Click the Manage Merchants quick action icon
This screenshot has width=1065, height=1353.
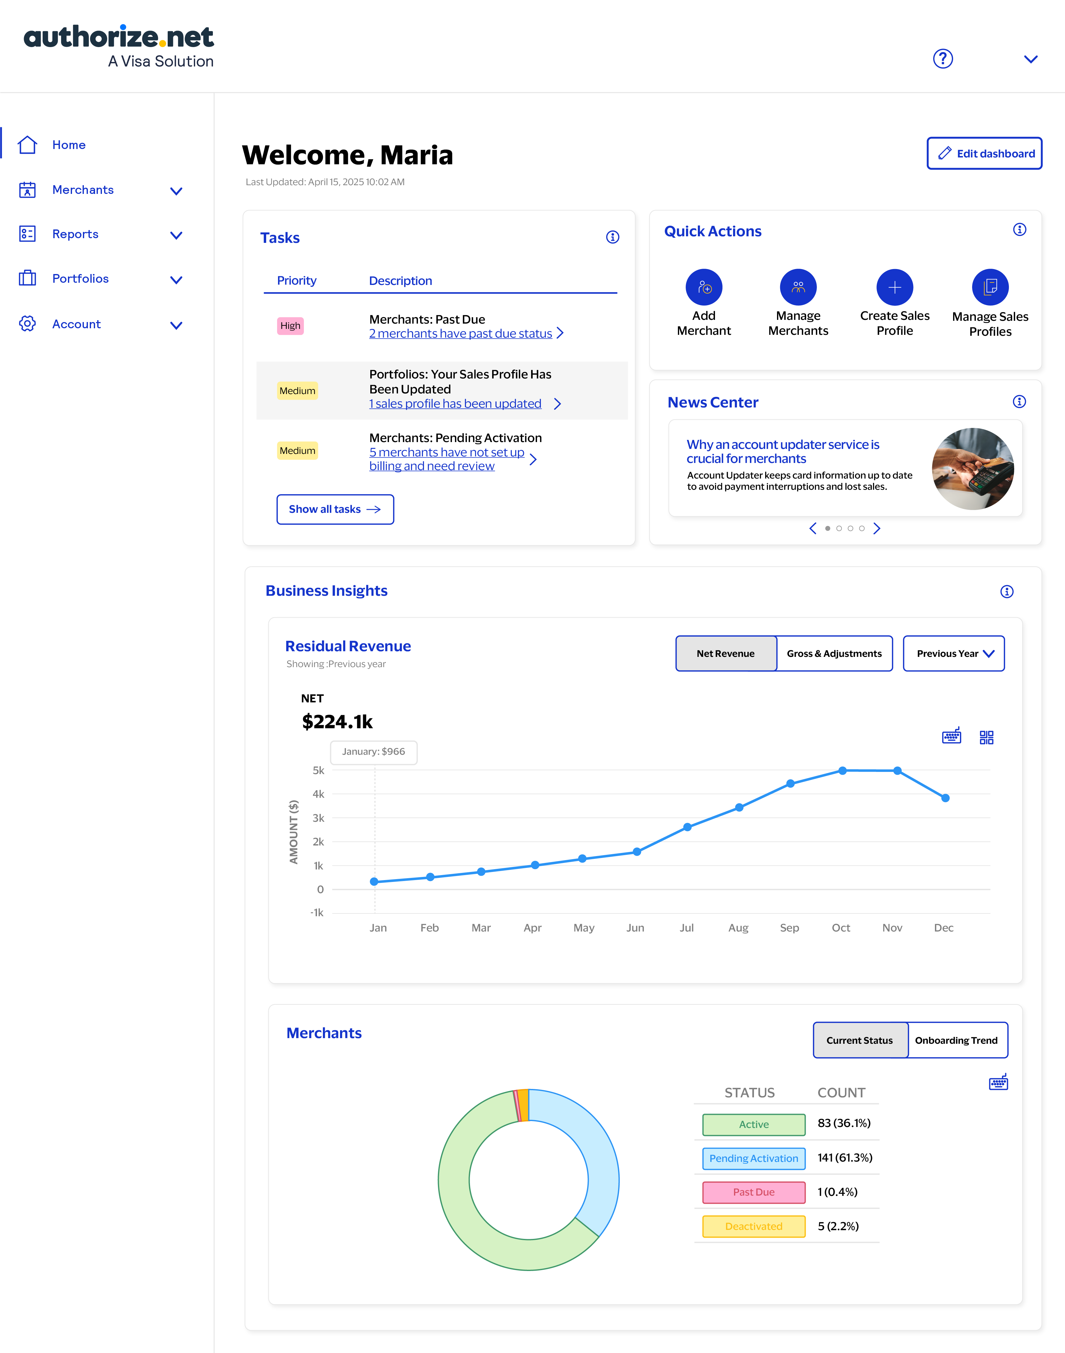[x=798, y=287]
